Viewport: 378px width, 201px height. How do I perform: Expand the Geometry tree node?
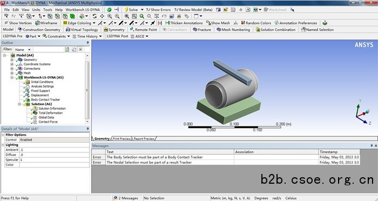(12, 59)
